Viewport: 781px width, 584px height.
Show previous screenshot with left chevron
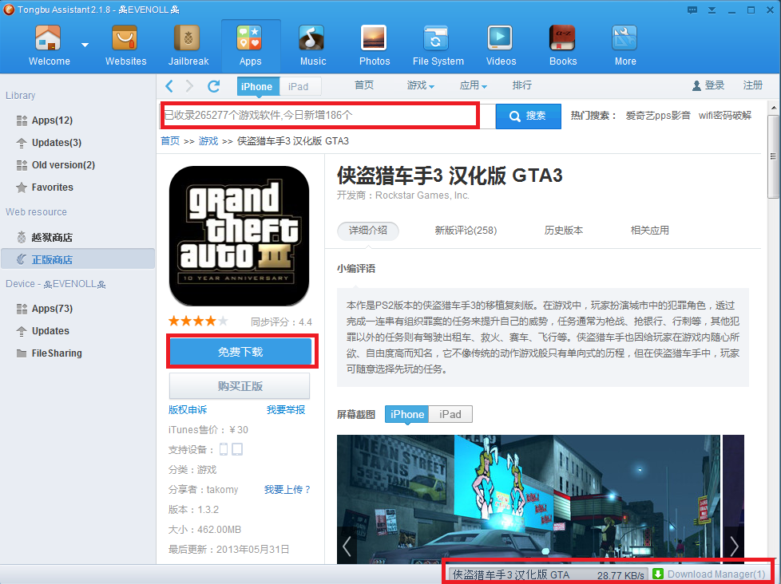point(347,546)
